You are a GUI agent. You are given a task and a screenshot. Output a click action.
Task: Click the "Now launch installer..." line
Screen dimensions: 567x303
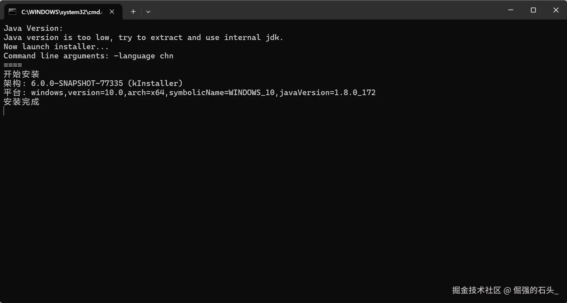point(56,47)
